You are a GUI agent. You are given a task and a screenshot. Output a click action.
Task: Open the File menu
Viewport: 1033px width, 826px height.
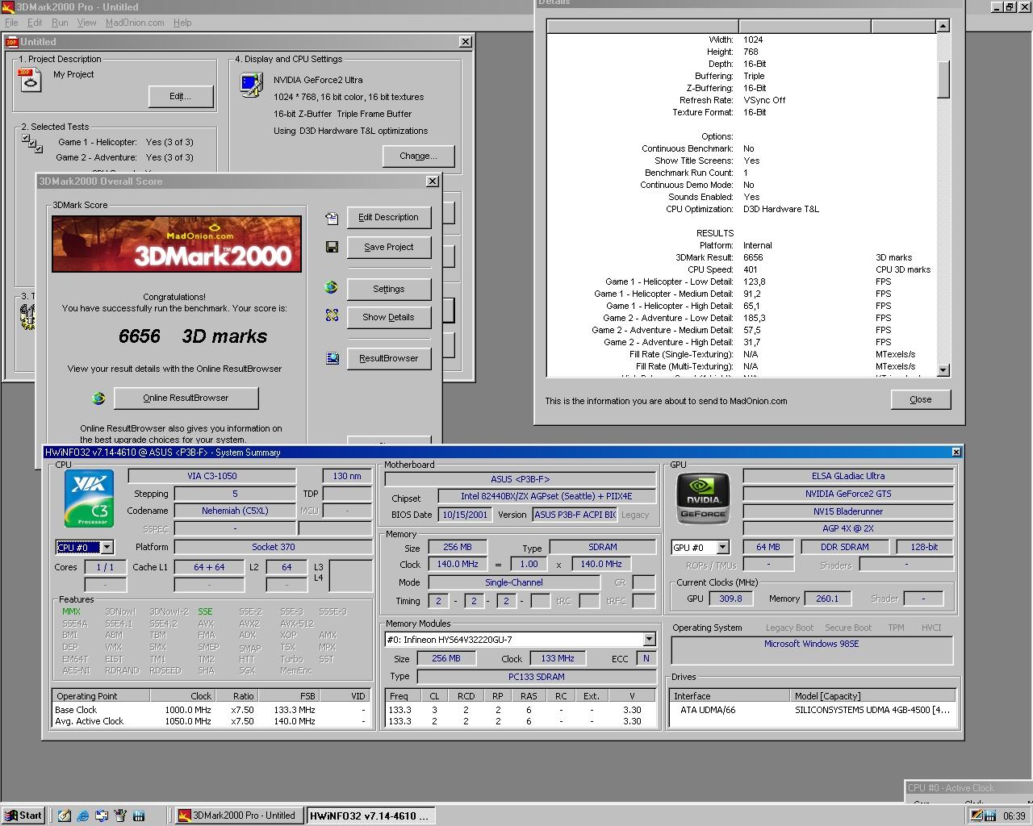point(11,23)
